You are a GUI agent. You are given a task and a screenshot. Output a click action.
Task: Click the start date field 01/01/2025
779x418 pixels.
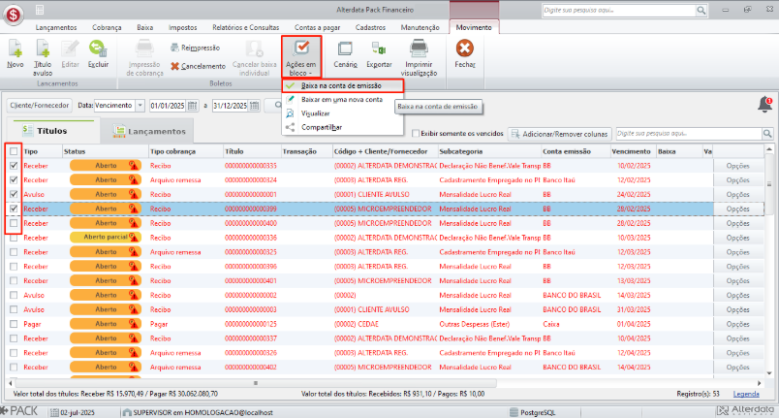tap(168, 106)
